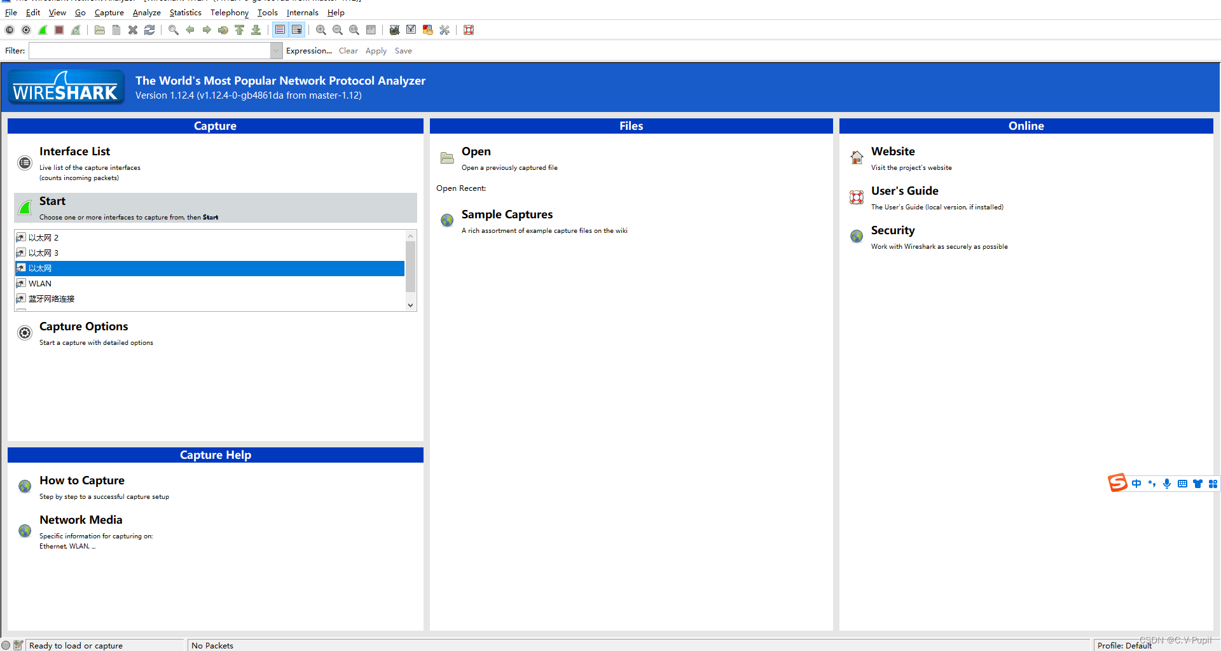
Task: Click into the Filter input field
Action: pos(149,51)
